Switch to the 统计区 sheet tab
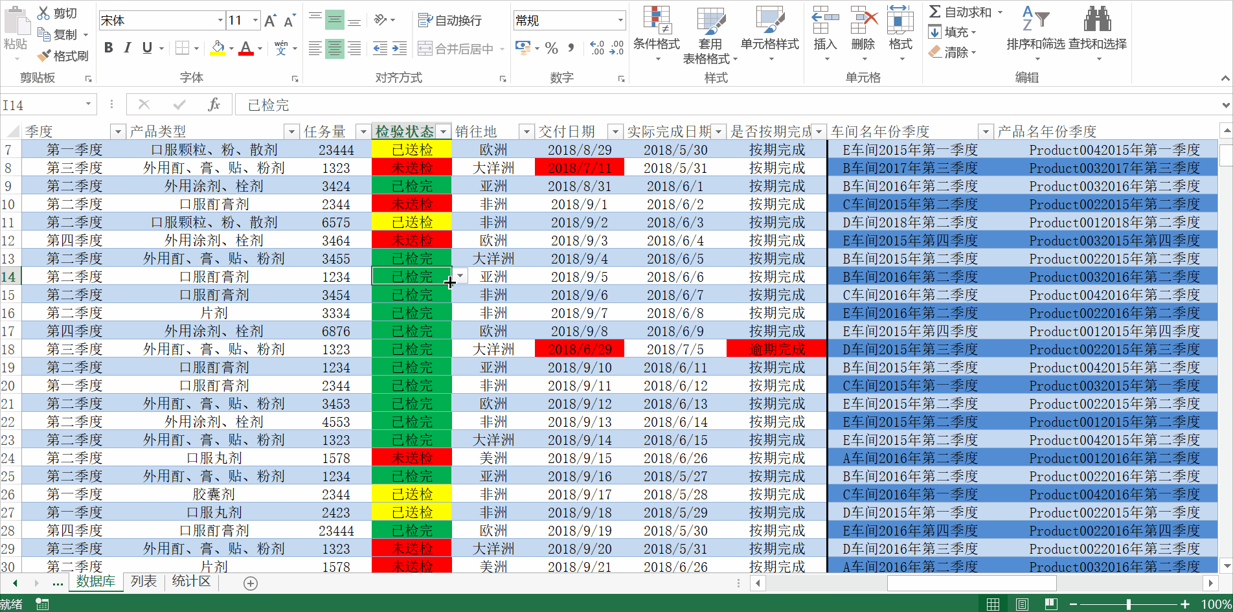 pos(191,582)
